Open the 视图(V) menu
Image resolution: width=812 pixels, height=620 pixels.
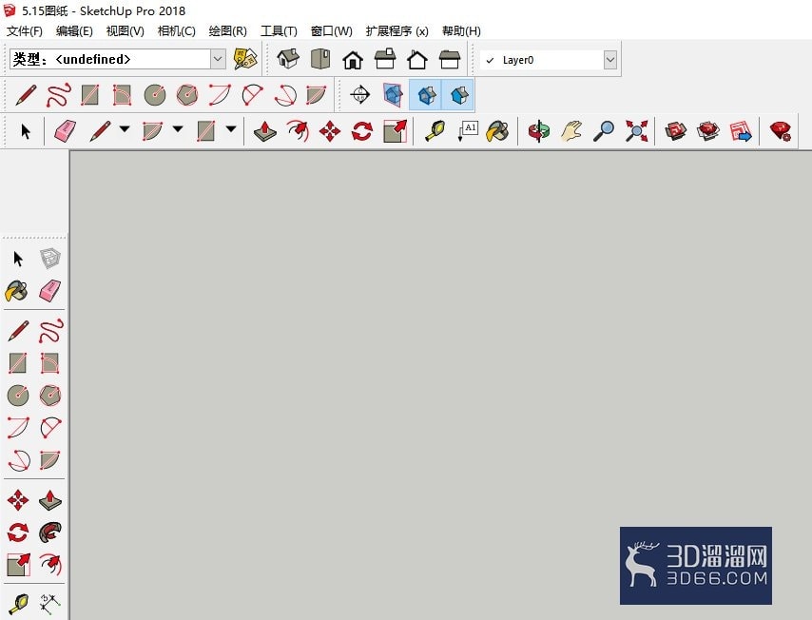point(125,31)
